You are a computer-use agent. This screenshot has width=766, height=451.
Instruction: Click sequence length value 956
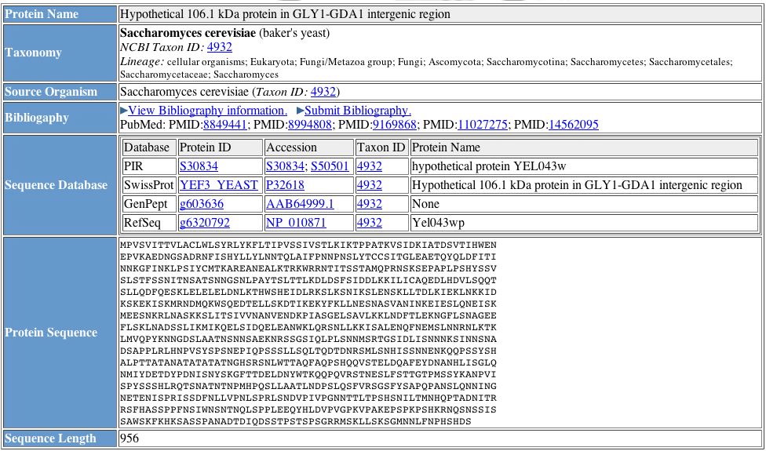pyautogui.click(x=129, y=438)
